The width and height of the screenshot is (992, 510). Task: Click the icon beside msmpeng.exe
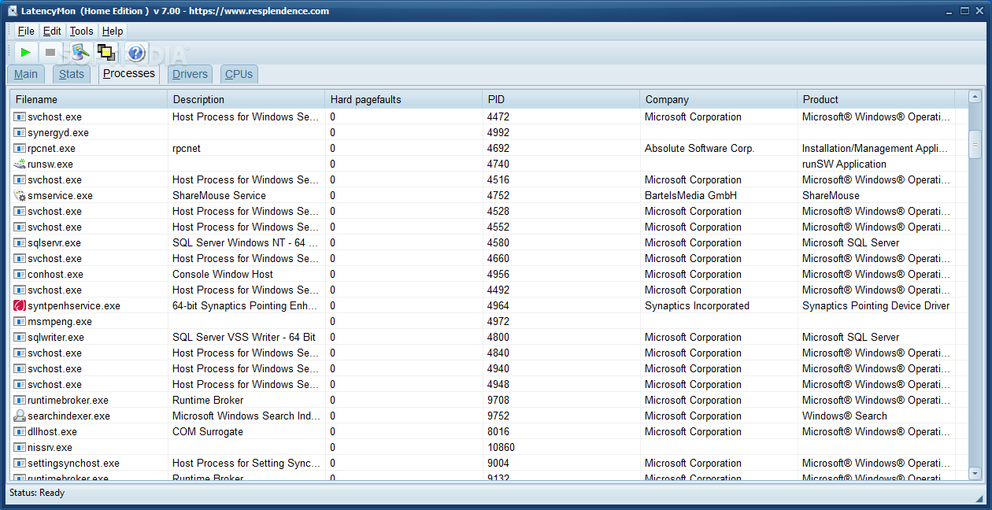pyautogui.click(x=20, y=321)
